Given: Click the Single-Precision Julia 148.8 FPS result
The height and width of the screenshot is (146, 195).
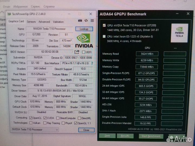Looking at the screenshot, I should click(x=145, y=117).
